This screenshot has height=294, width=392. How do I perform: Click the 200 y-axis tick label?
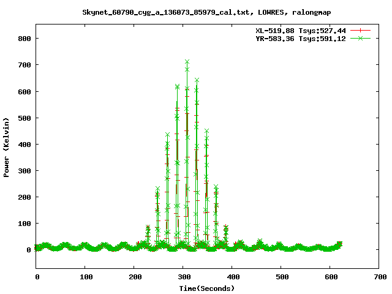point(24,197)
